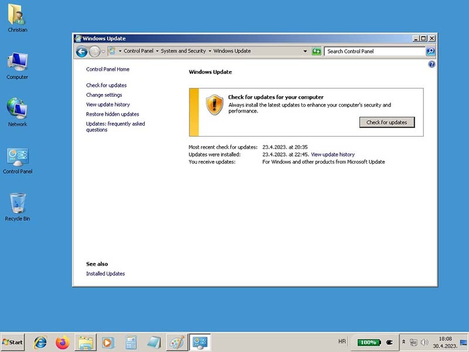Click volume speaker icon in system tray
The image size is (469, 352).
tap(424, 342)
